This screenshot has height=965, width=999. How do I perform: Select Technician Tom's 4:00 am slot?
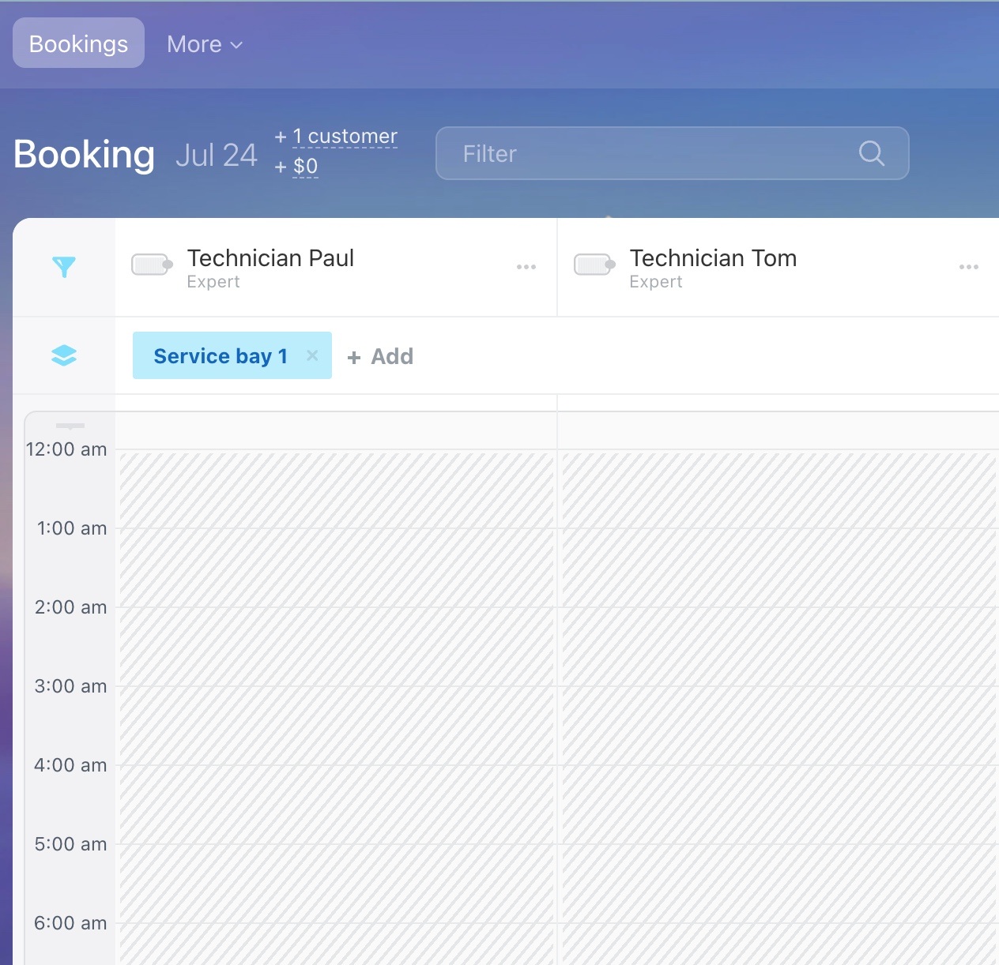coord(778,804)
